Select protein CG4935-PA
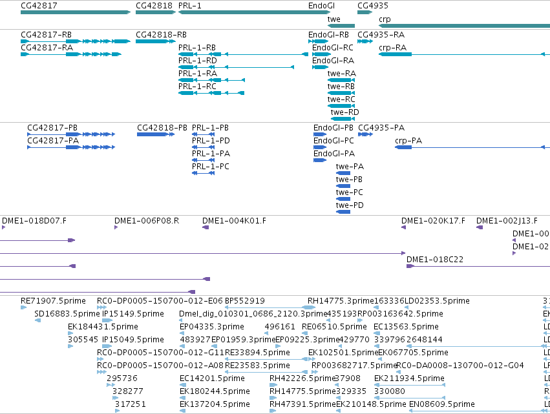This screenshot has width=550, height=414. click(x=365, y=134)
